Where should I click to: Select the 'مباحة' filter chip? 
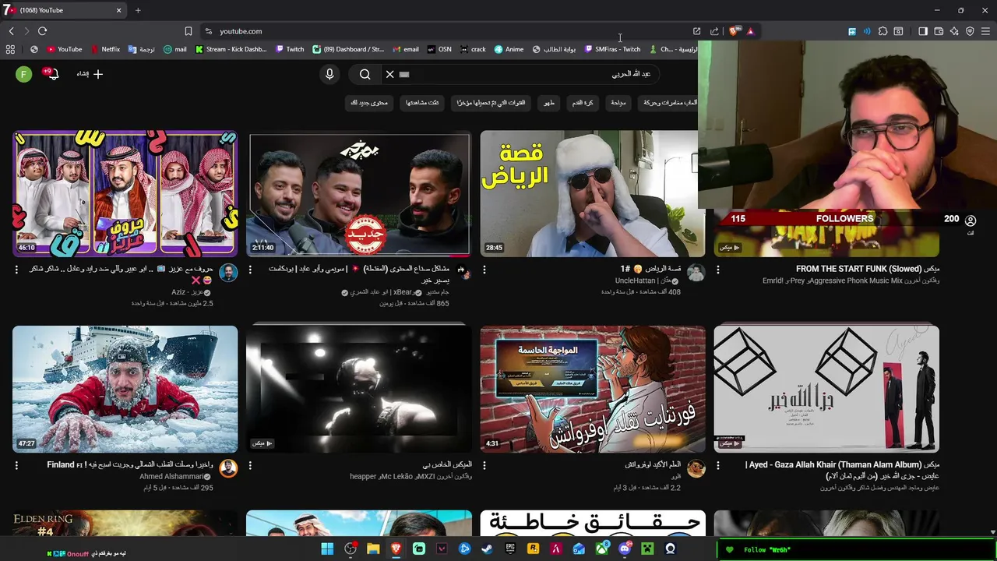(x=618, y=103)
